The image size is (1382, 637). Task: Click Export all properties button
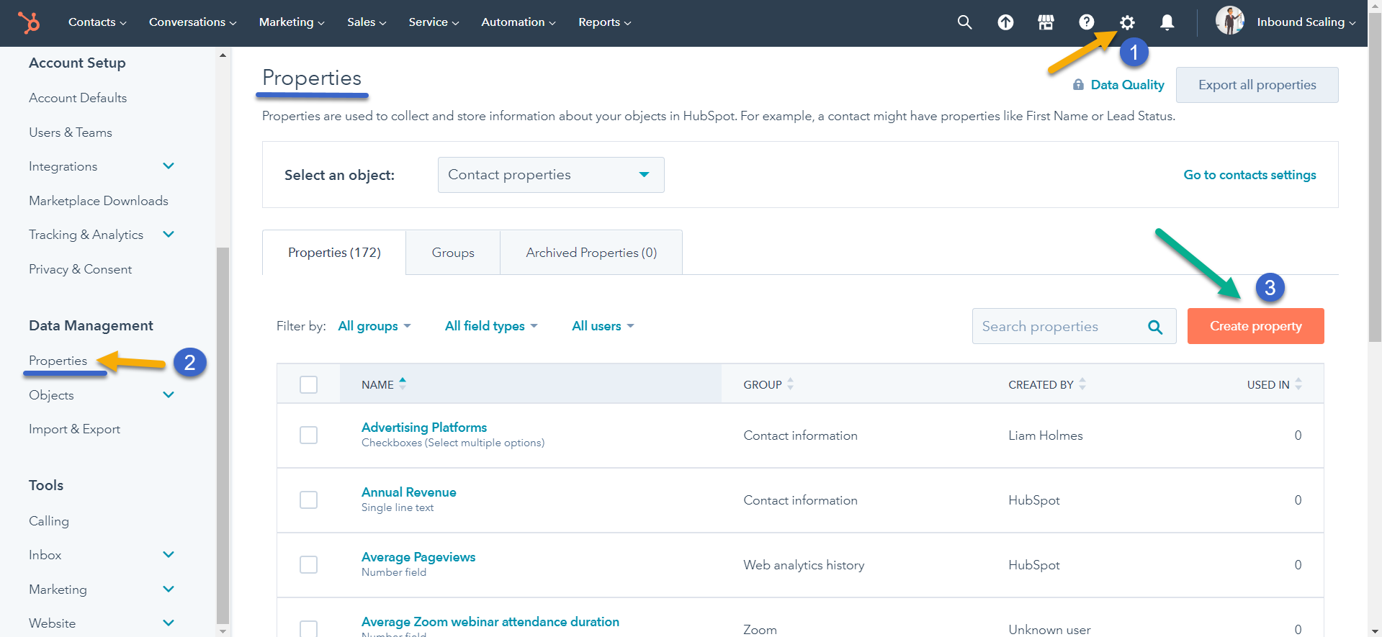pyautogui.click(x=1257, y=85)
